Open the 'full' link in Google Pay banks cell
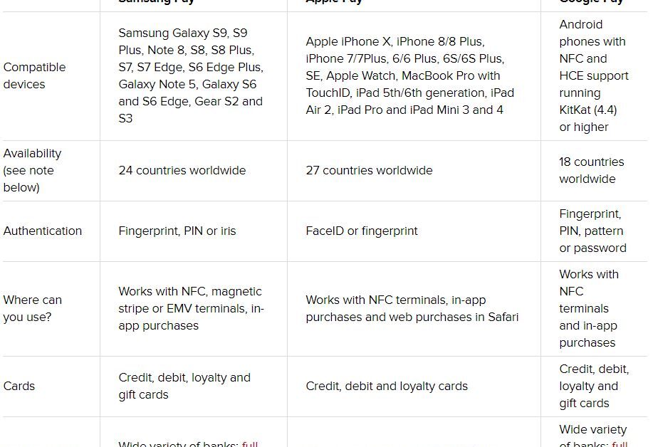This screenshot has height=447, width=653. [620, 443]
